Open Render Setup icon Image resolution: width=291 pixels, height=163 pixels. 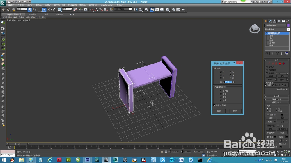coord(173,10)
